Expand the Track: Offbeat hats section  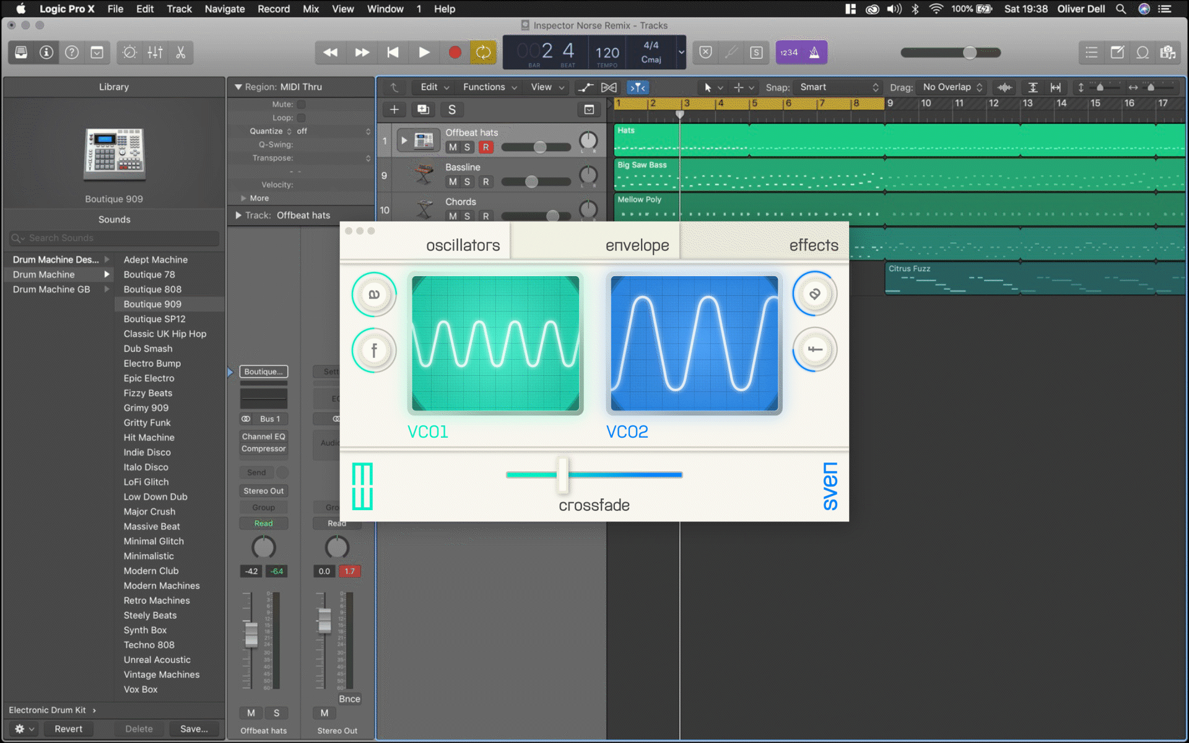(x=238, y=215)
